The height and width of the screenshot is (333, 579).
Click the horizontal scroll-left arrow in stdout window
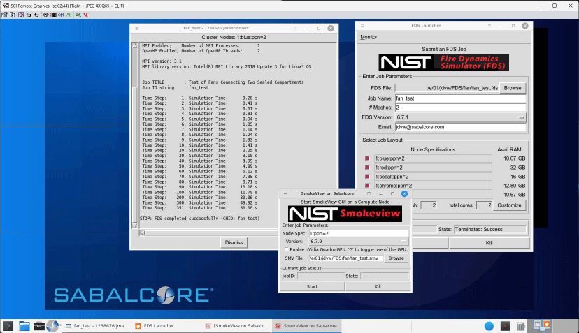click(142, 233)
